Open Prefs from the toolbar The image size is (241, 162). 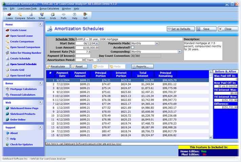pos(64,16)
